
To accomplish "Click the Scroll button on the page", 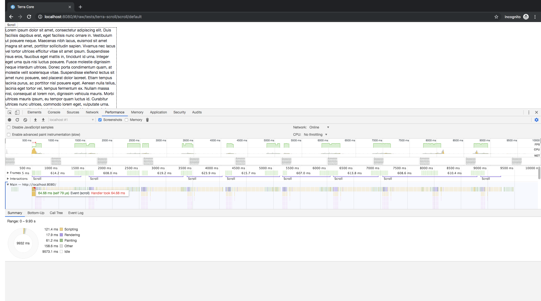I will click(11, 25).
